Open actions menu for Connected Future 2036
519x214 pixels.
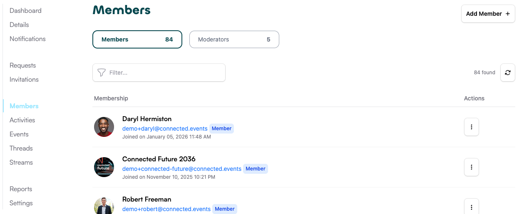[471, 167]
